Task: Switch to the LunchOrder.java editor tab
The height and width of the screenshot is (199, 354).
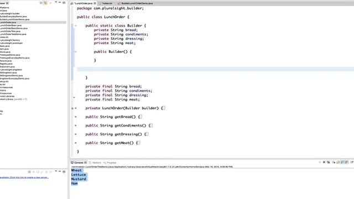Action: pyautogui.click(x=83, y=3)
